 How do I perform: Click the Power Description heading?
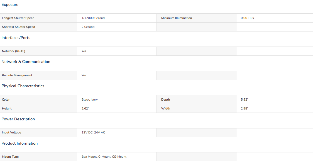pyautogui.click(x=18, y=119)
